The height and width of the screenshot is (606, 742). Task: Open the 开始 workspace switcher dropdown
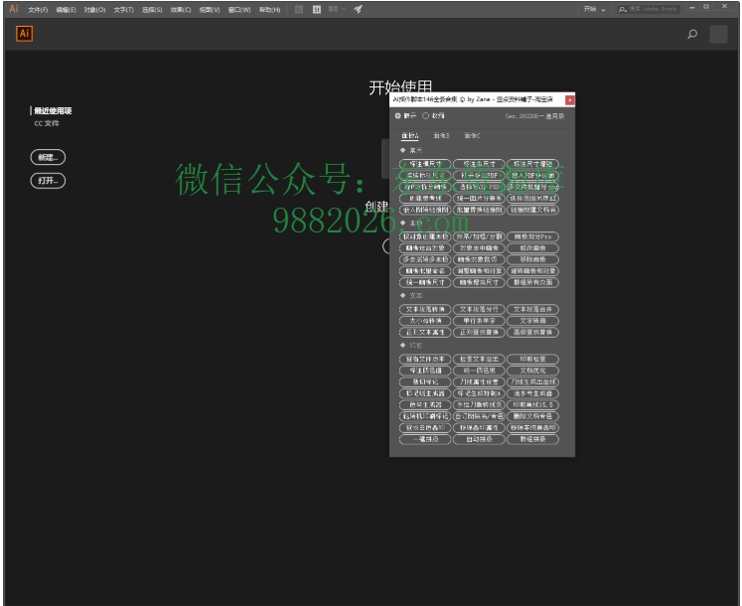(x=594, y=9)
